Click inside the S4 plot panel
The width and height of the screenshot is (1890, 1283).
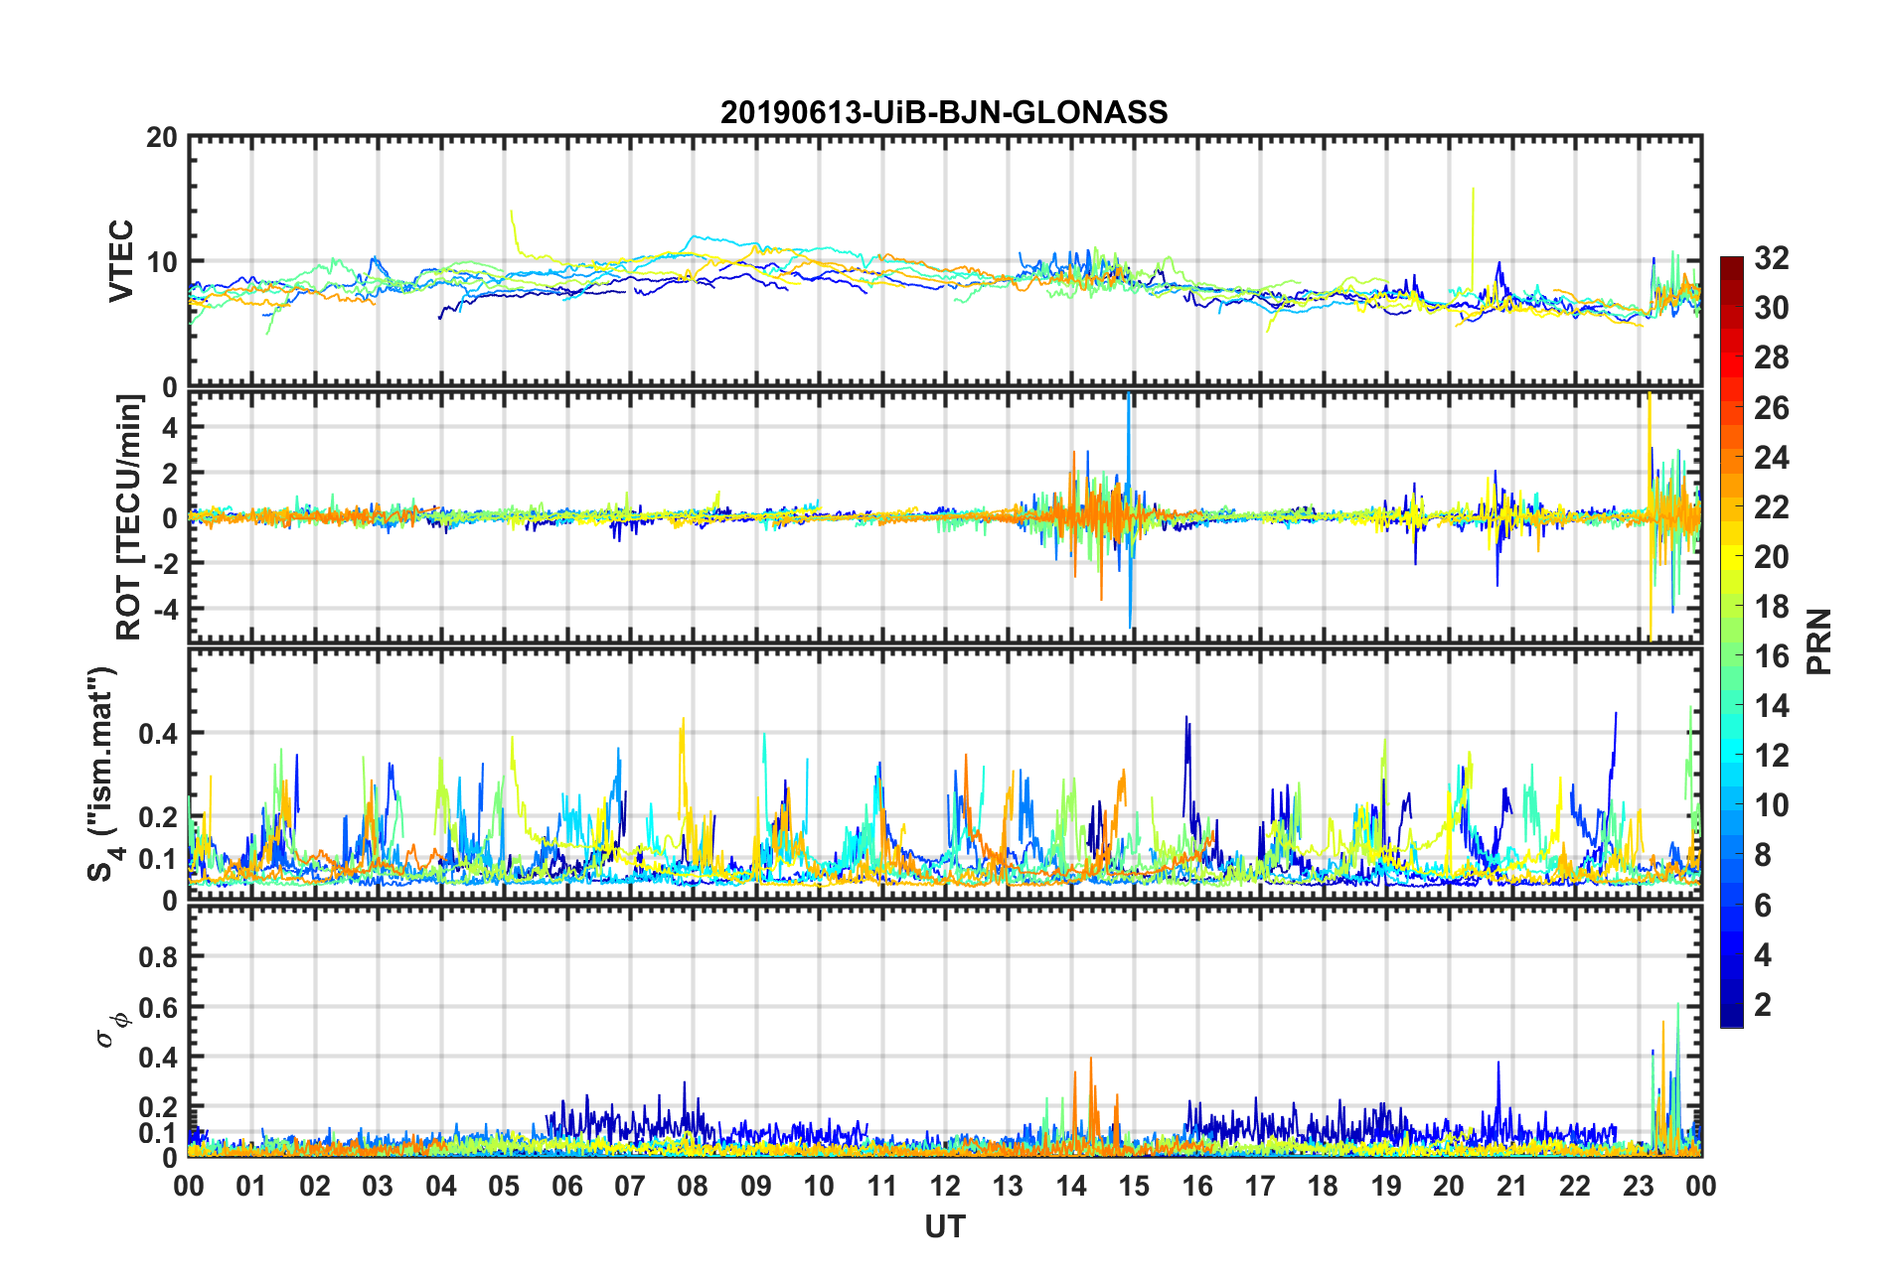(x=944, y=775)
